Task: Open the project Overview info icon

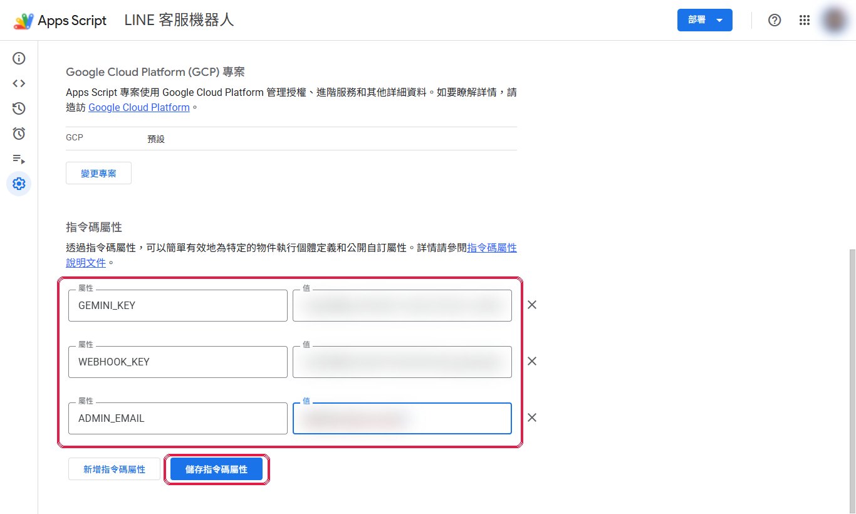Action: coord(19,59)
